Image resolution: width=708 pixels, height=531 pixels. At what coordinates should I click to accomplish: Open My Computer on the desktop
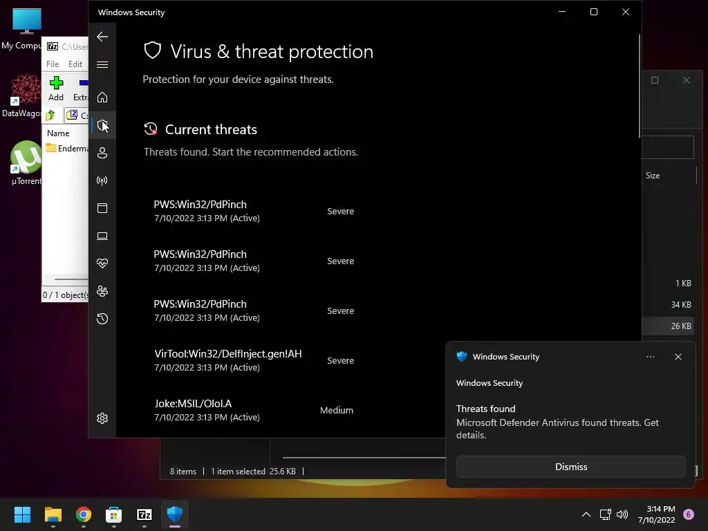[23, 29]
